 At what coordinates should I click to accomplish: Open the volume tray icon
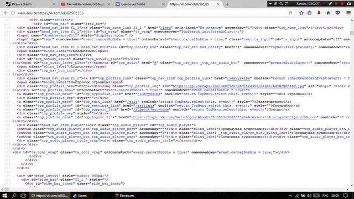click(309, 196)
